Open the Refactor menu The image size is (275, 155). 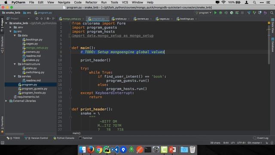[91, 2]
